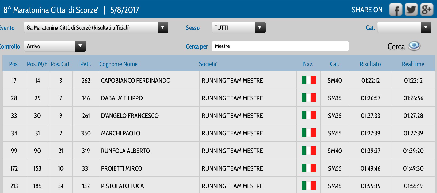Open the Controllo dropdown showing Arrivo

[x=80, y=46]
